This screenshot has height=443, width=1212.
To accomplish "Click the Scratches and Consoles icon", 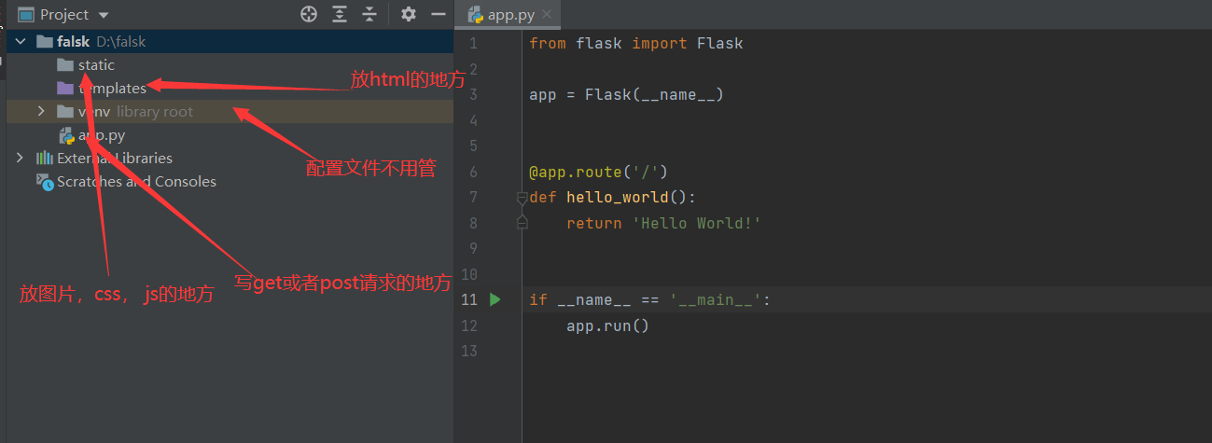I will [x=45, y=182].
